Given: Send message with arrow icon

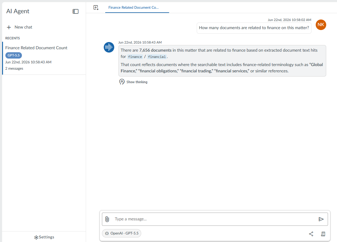Looking at the screenshot, I should tap(321, 219).
